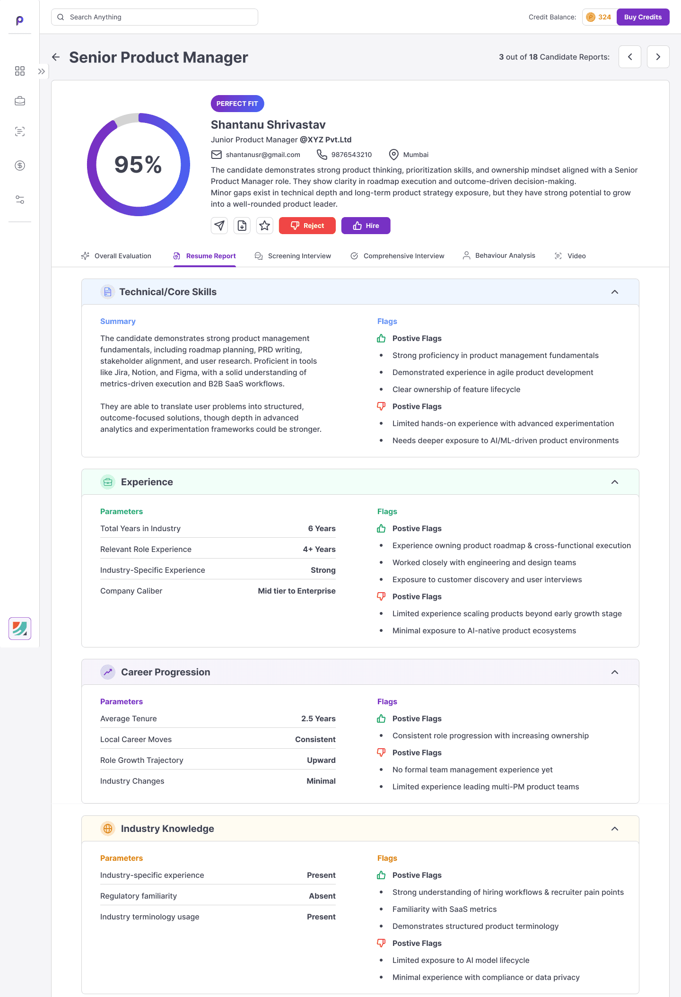Viewport: 681px width, 997px height.
Task: Open Behaviour Analysis tab
Action: coord(499,255)
